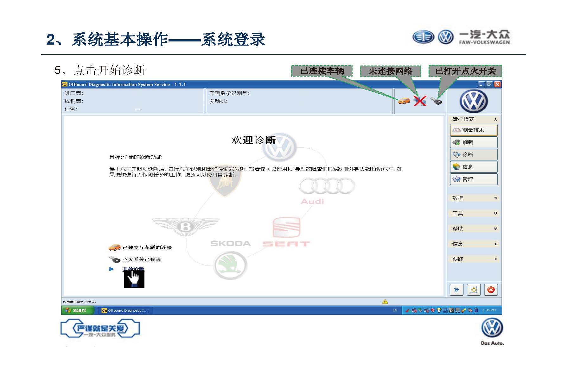The height and width of the screenshot is (369, 567).
Task: Click the blue arrow beside 开始诊断
Action: tap(111, 269)
